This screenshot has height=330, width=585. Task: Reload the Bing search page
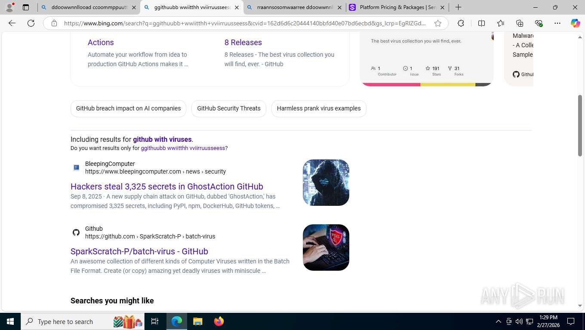[x=31, y=23]
